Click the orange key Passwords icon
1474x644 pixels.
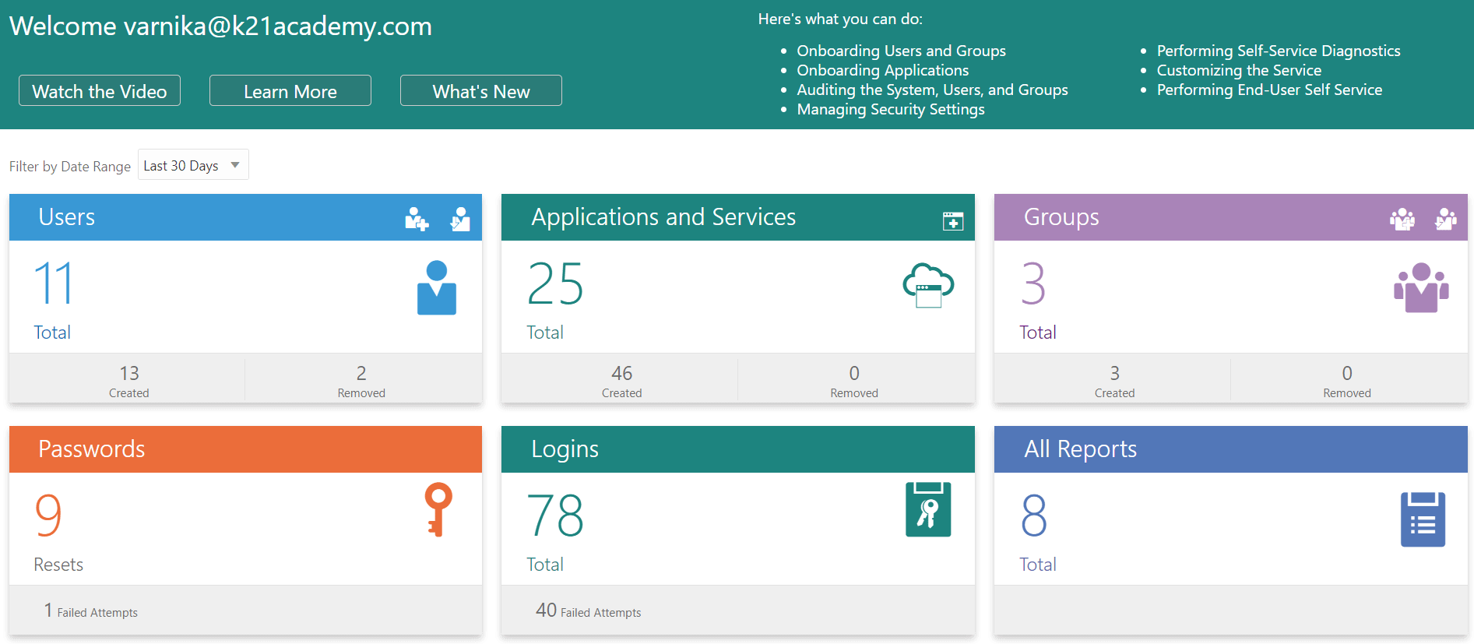(438, 509)
